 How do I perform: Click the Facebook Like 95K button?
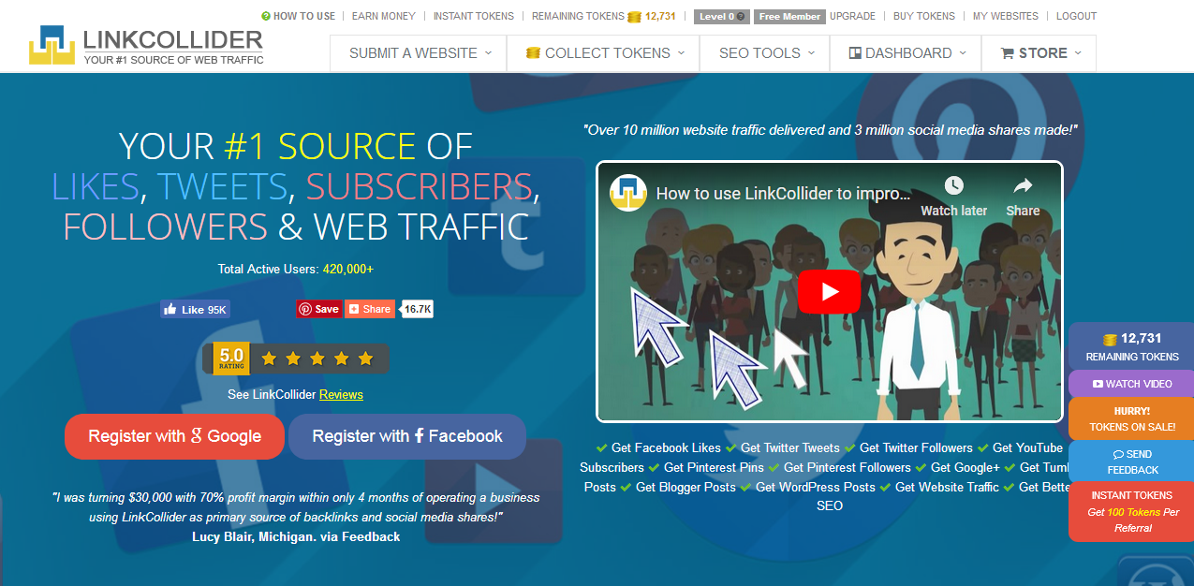tap(195, 309)
